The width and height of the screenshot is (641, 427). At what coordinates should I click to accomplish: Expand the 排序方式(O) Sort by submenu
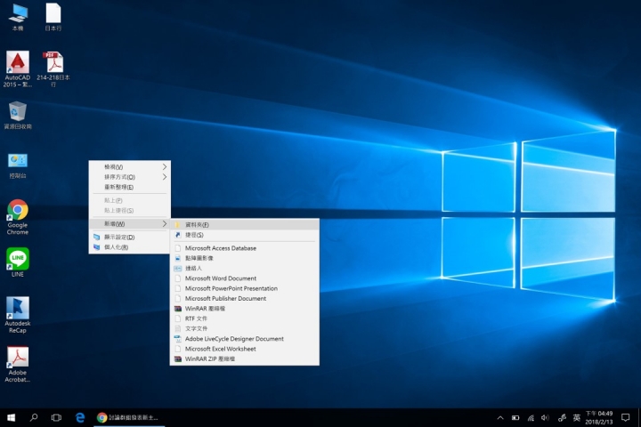[x=130, y=177]
